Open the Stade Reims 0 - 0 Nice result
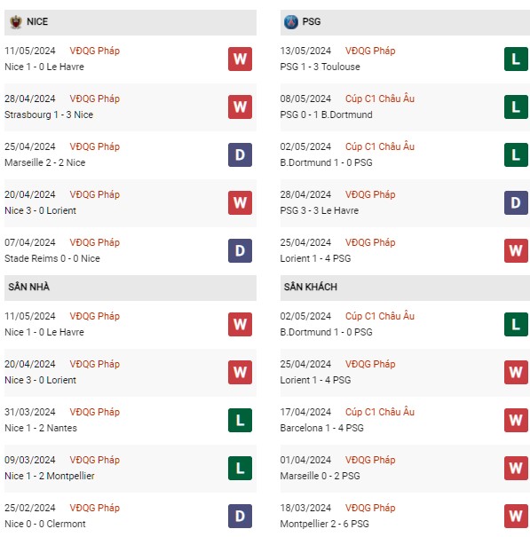This screenshot has width=530, height=537. [52, 258]
